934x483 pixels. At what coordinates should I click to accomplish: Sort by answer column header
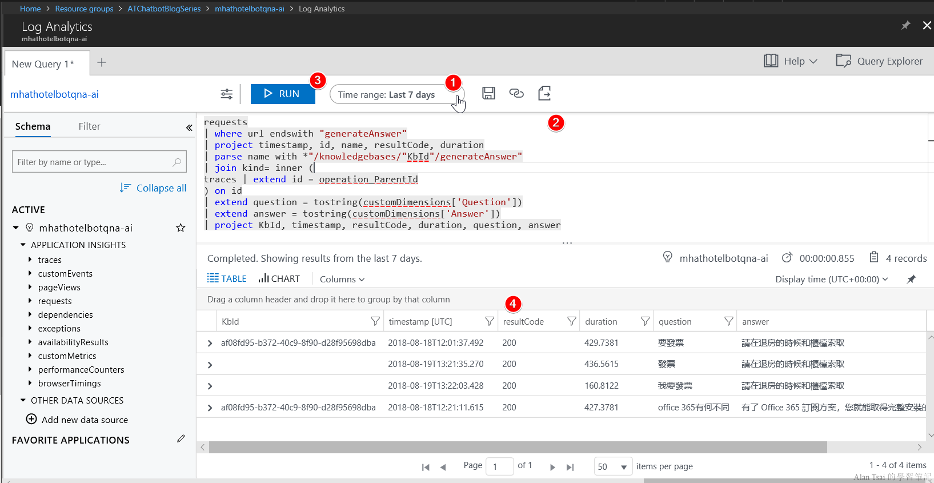[755, 321]
